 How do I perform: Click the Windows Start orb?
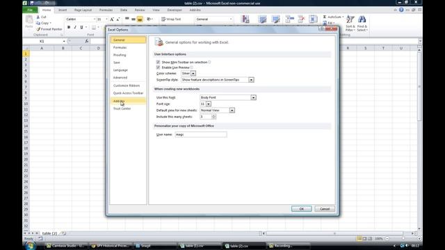pos(30,246)
